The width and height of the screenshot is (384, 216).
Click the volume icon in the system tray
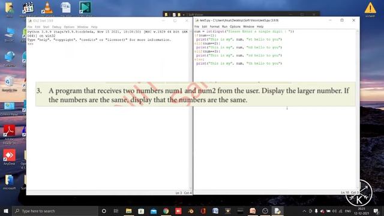(x=334, y=211)
